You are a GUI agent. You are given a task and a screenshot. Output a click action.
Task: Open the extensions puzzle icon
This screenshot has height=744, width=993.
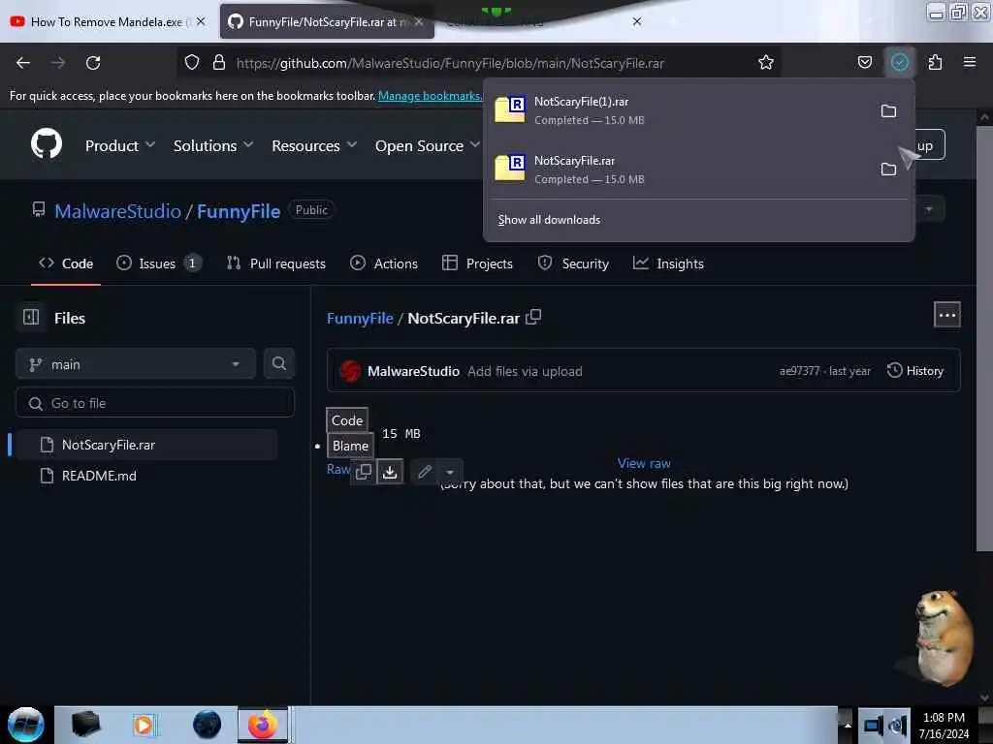coord(935,63)
